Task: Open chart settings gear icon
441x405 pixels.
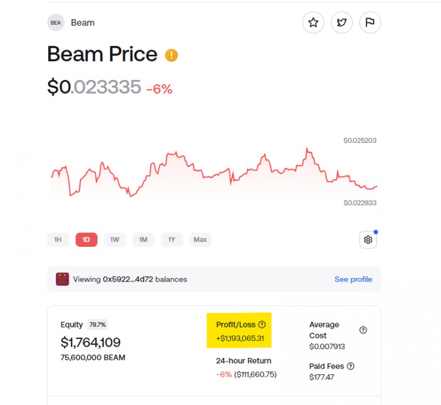Action: point(368,240)
